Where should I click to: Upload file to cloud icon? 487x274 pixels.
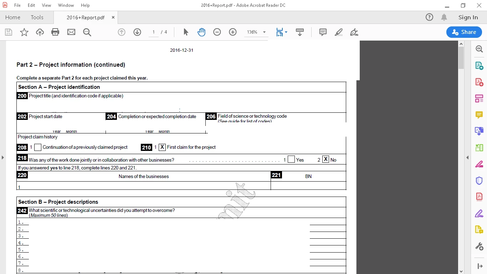40,32
